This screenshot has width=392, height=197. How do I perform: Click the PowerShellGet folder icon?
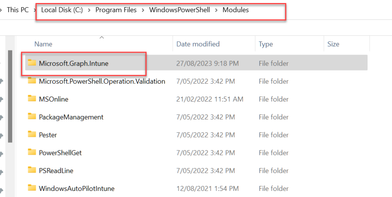pos(32,152)
